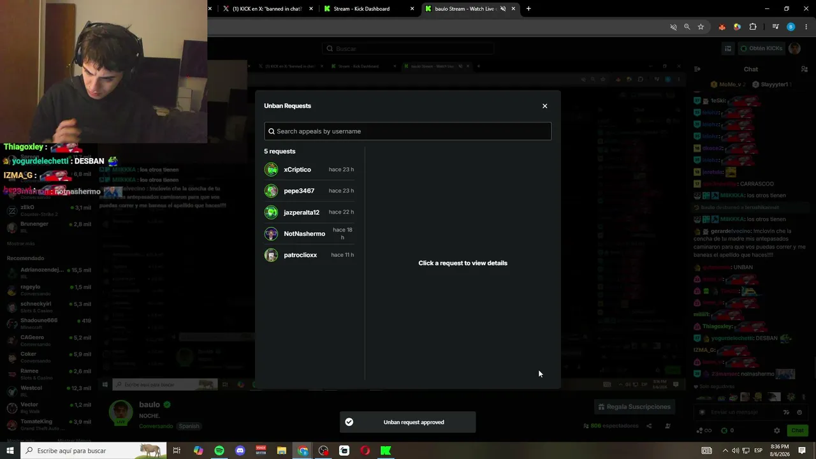This screenshot has width=816, height=459.
Task: Expand sidebar with Mostrar más
Action: click(x=20, y=244)
